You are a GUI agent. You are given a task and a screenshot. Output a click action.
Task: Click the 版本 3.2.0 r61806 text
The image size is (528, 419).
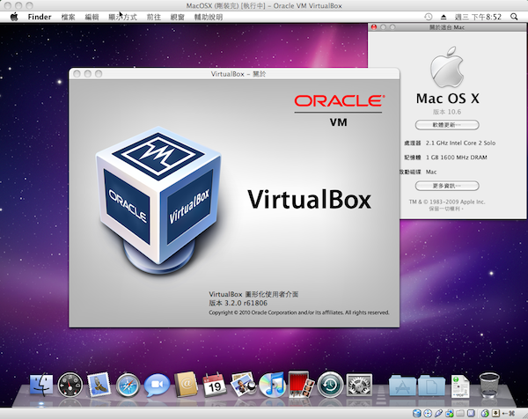238,303
